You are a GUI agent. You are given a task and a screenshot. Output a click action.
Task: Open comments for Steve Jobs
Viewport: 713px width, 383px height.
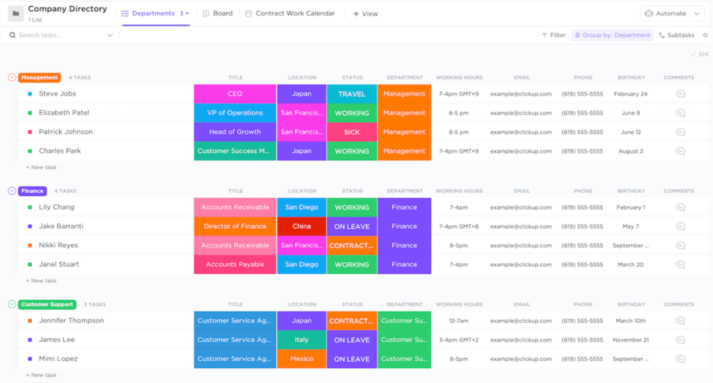(680, 94)
